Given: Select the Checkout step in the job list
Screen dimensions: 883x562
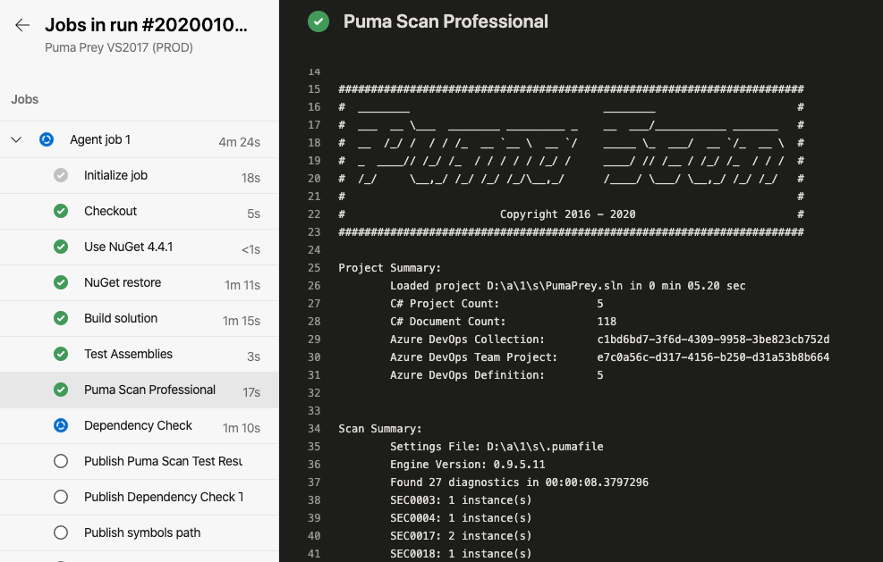Looking at the screenshot, I should click(x=109, y=212).
